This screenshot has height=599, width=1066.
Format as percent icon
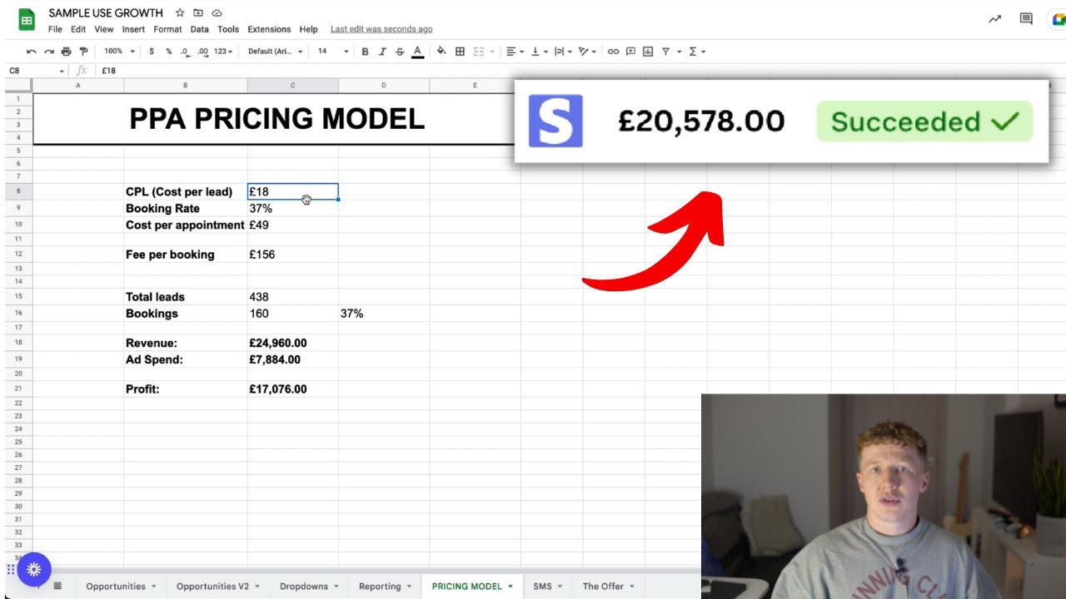click(168, 52)
